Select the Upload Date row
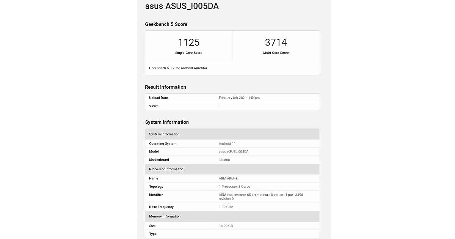 pyautogui.click(x=232, y=97)
